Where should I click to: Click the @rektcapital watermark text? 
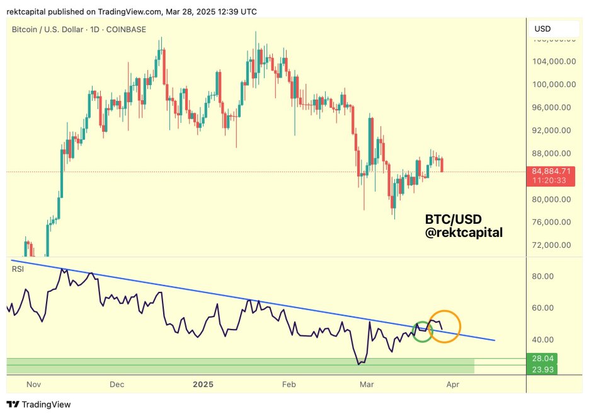[x=464, y=233]
